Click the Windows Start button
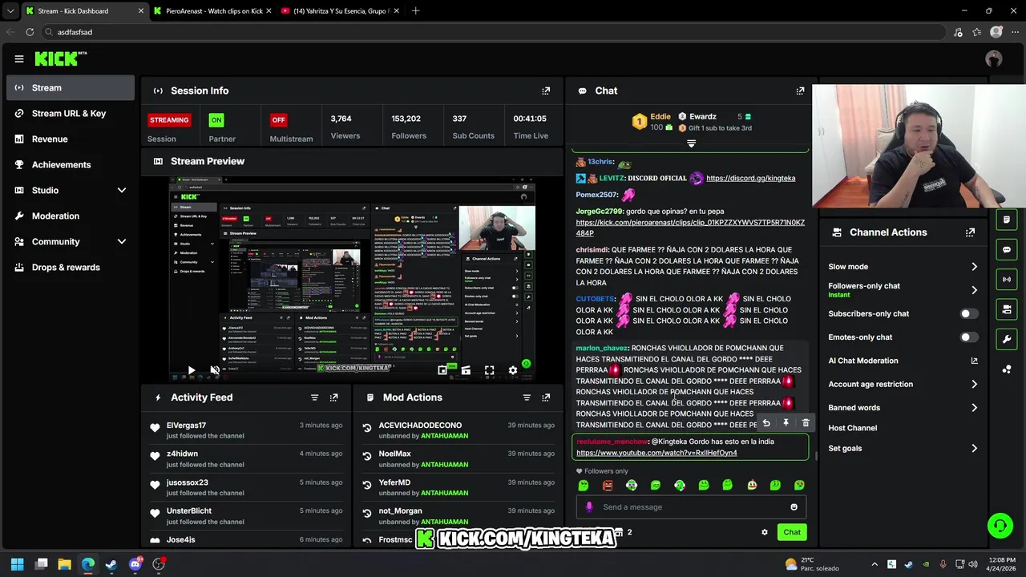 [x=18, y=564]
